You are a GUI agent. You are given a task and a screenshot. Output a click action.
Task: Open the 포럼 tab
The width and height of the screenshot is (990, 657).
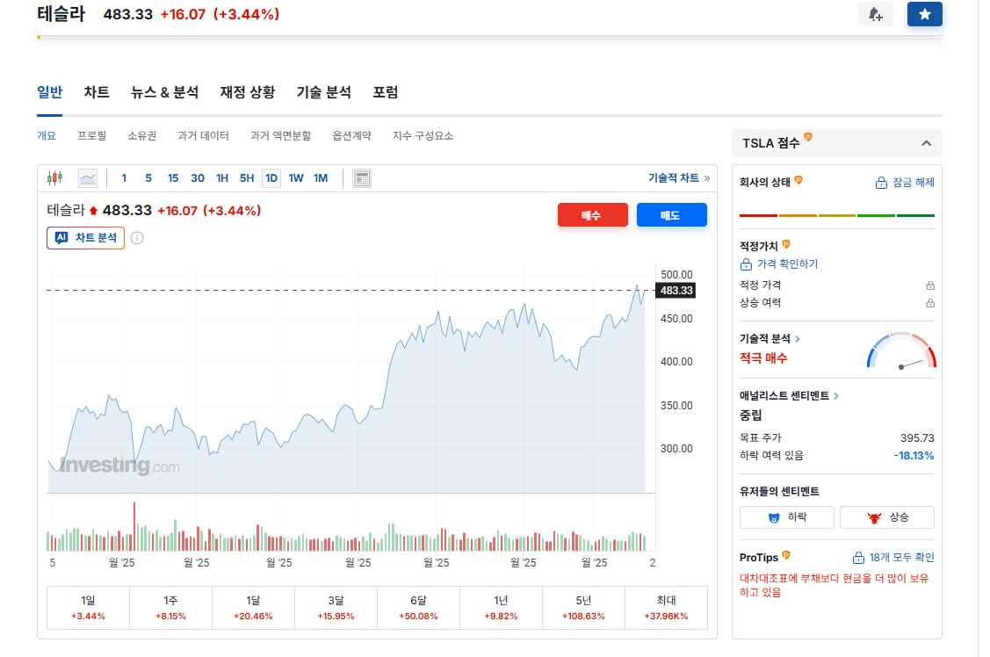385,93
